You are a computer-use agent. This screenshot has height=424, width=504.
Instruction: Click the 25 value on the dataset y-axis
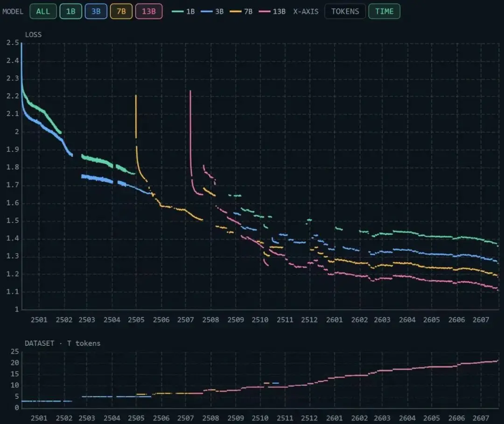click(15, 351)
